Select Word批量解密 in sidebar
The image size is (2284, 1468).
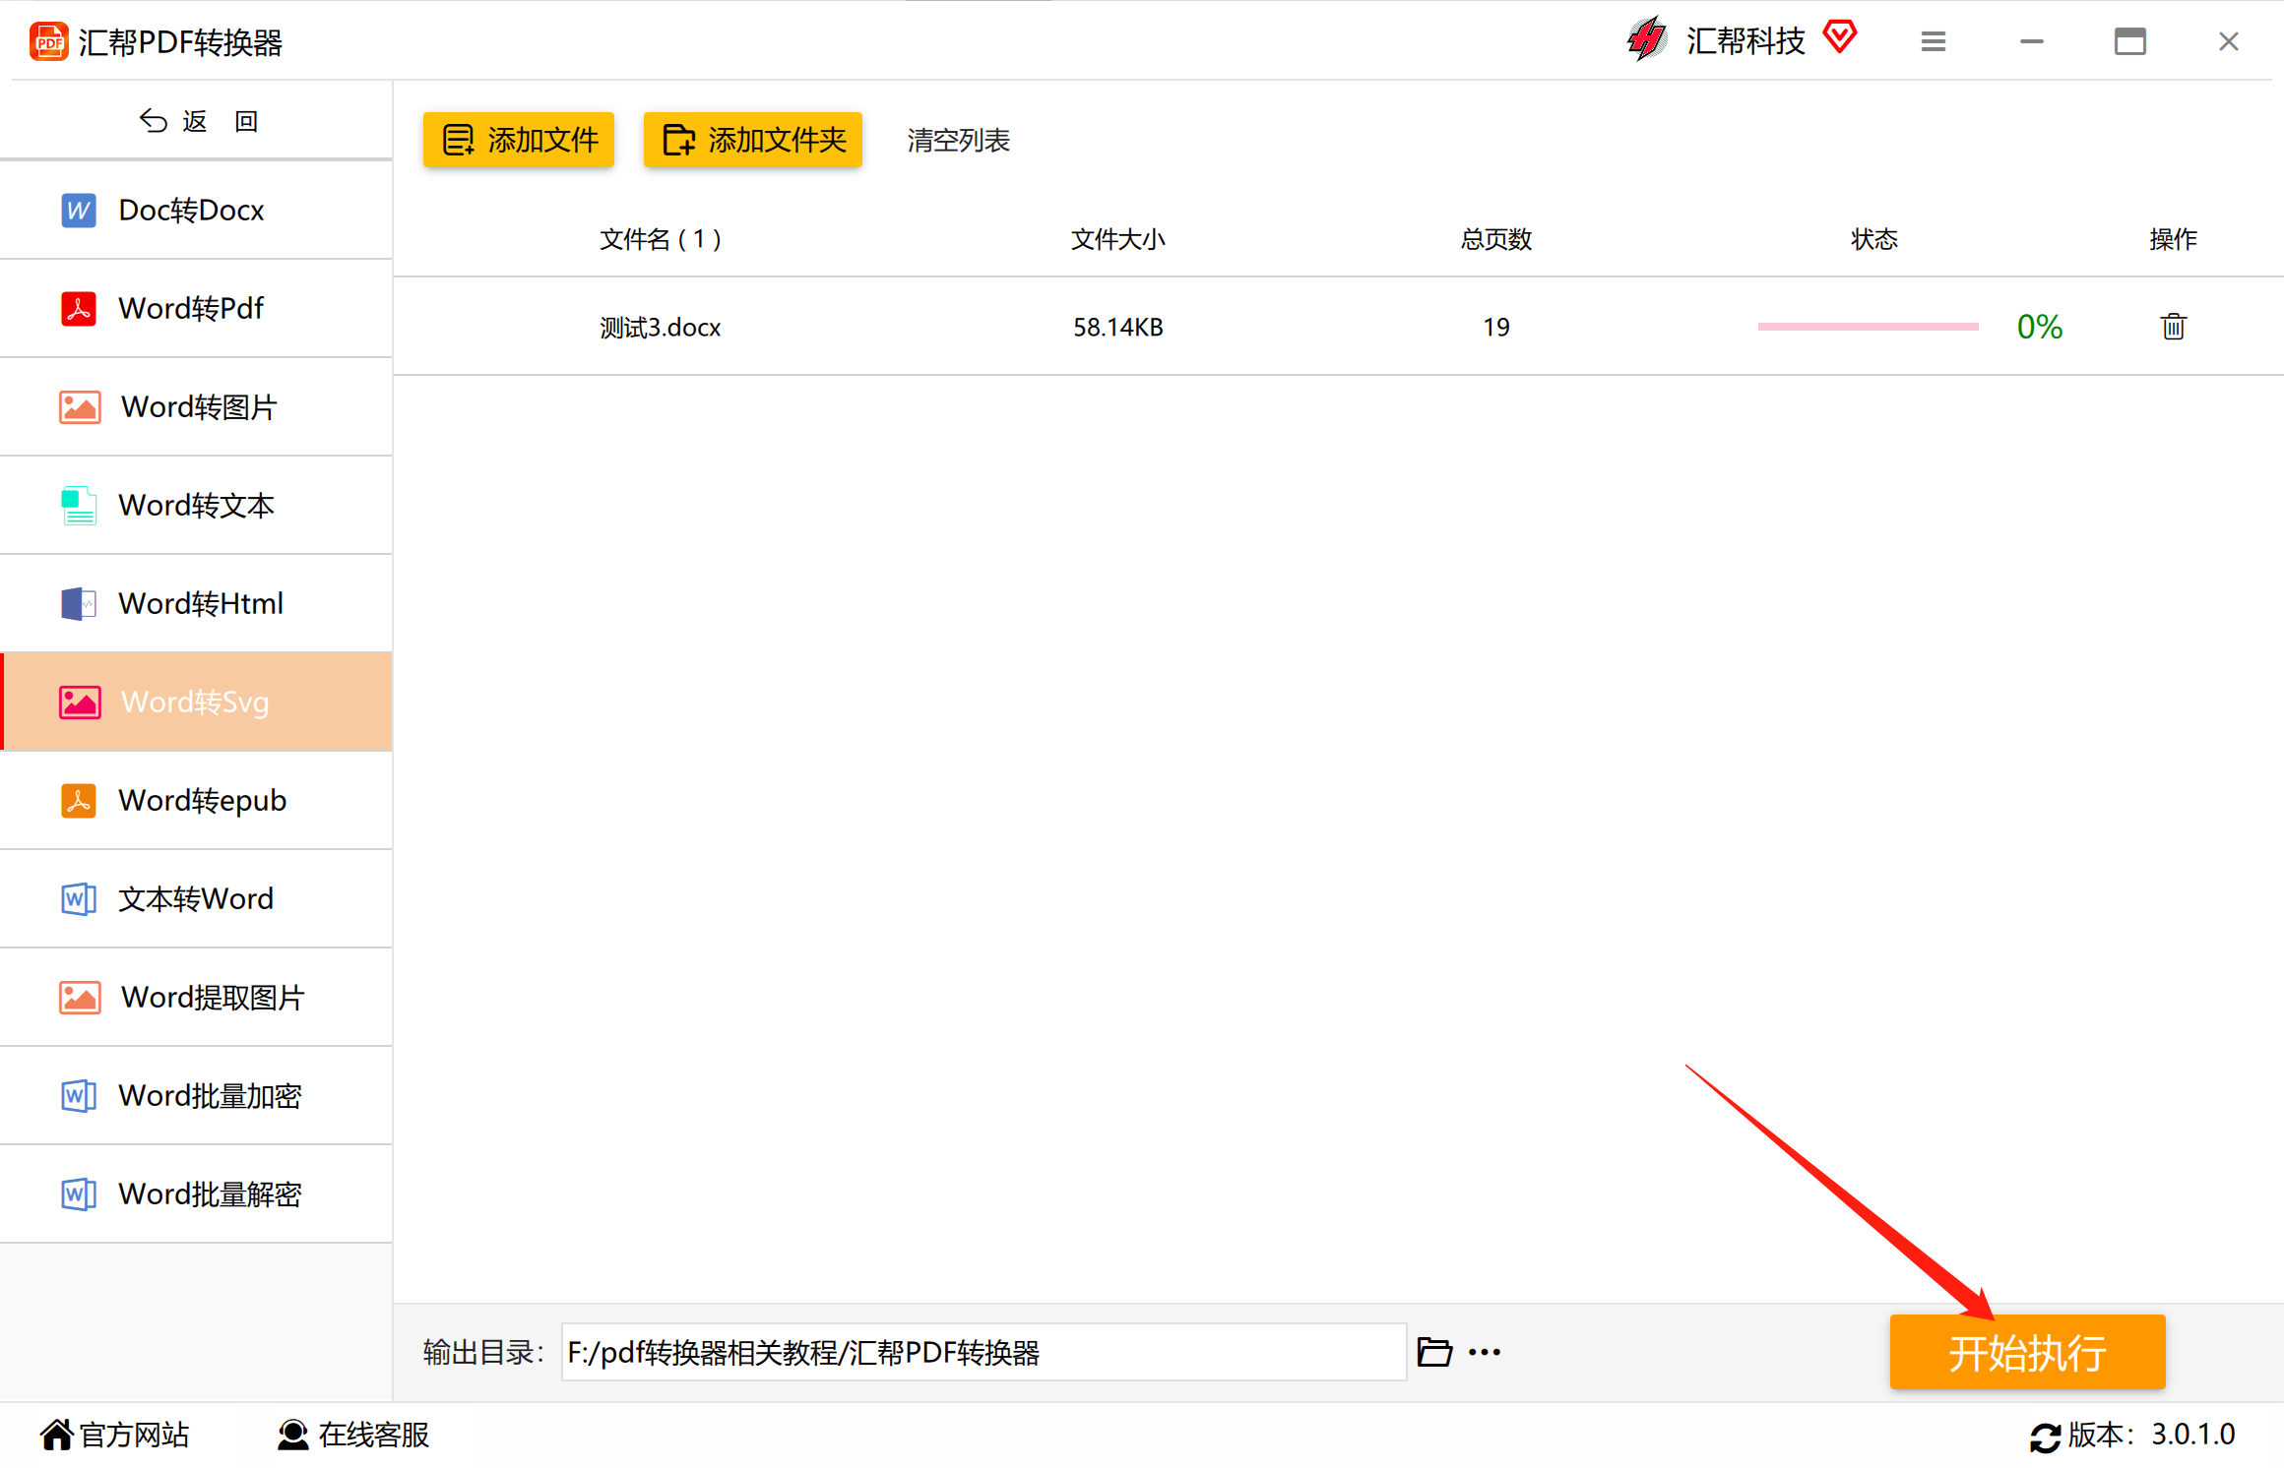(196, 1193)
